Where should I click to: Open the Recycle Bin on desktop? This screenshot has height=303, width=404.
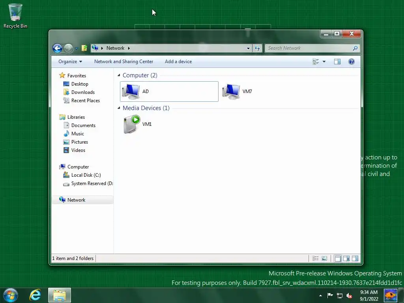click(x=15, y=16)
